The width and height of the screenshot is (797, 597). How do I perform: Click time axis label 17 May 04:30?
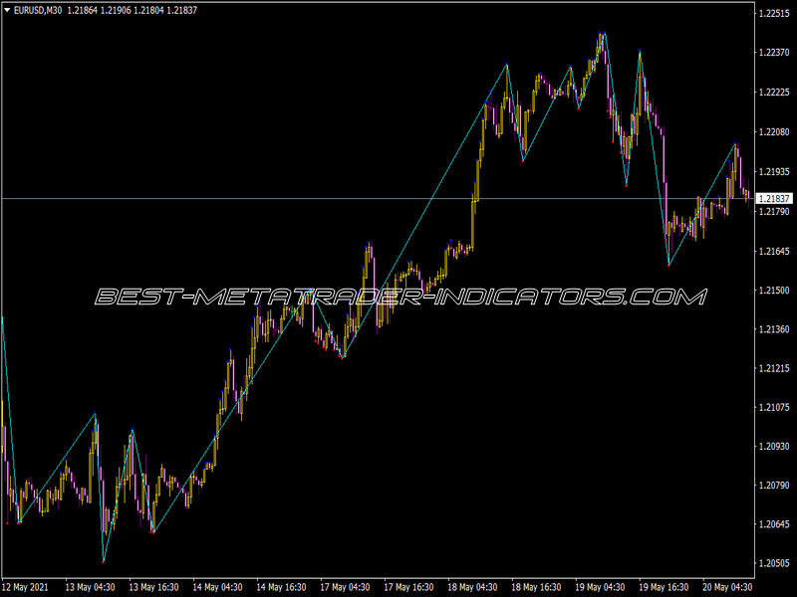pyautogui.click(x=345, y=588)
